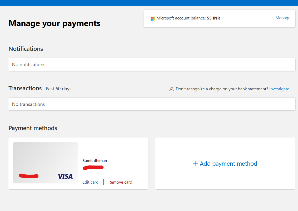The width and height of the screenshot is (298, 211).
Task: Click Investigate link for unrecognized charge
Action: point(279,89)
